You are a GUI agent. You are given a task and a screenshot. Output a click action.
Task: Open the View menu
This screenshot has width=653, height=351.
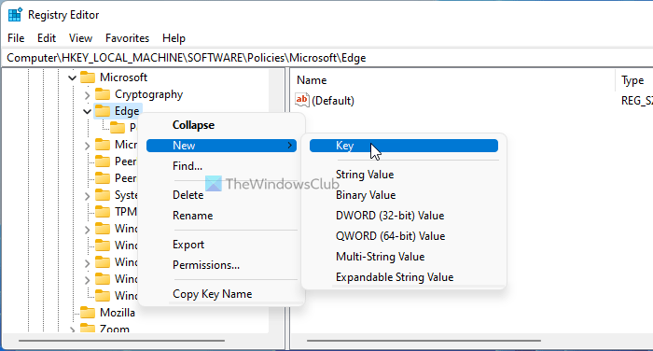point(80,38)
